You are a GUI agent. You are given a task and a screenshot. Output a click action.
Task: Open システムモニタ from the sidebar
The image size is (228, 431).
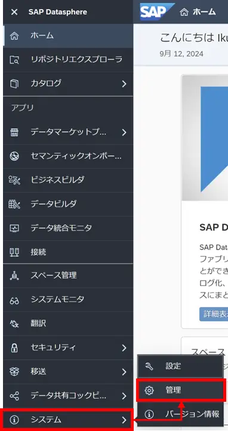68,300
